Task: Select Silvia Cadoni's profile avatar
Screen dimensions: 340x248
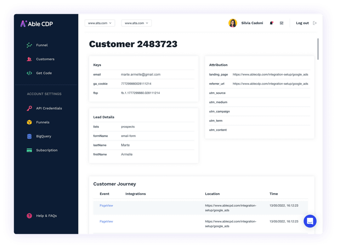Action: (x=233, y=23)
